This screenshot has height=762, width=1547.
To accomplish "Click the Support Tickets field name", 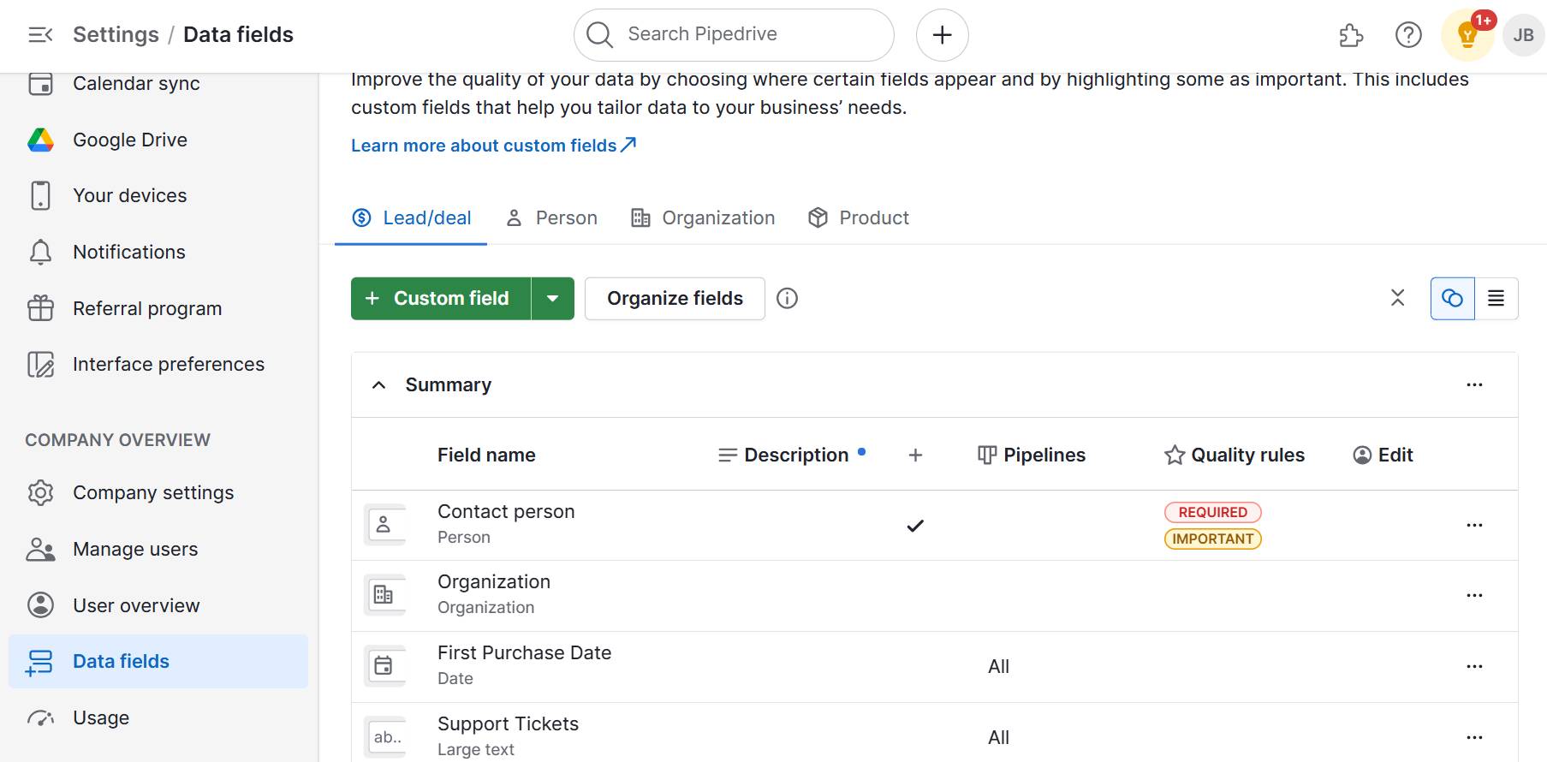I will (x=508, y=723).
